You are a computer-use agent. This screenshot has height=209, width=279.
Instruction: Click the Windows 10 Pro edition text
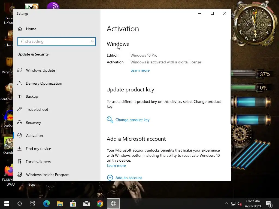pyautogui.click(x=144, y=55)
